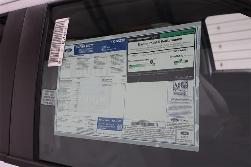Click the white label sticker on door pillar
251x167 pixels.
49,97
